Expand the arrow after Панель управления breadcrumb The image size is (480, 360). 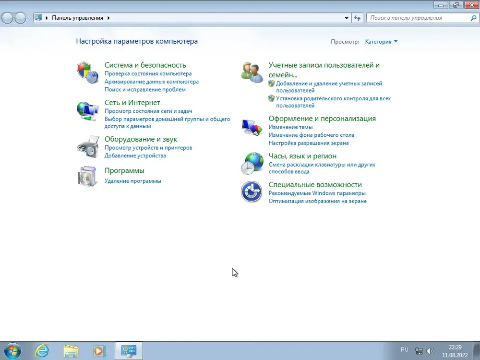108,18
